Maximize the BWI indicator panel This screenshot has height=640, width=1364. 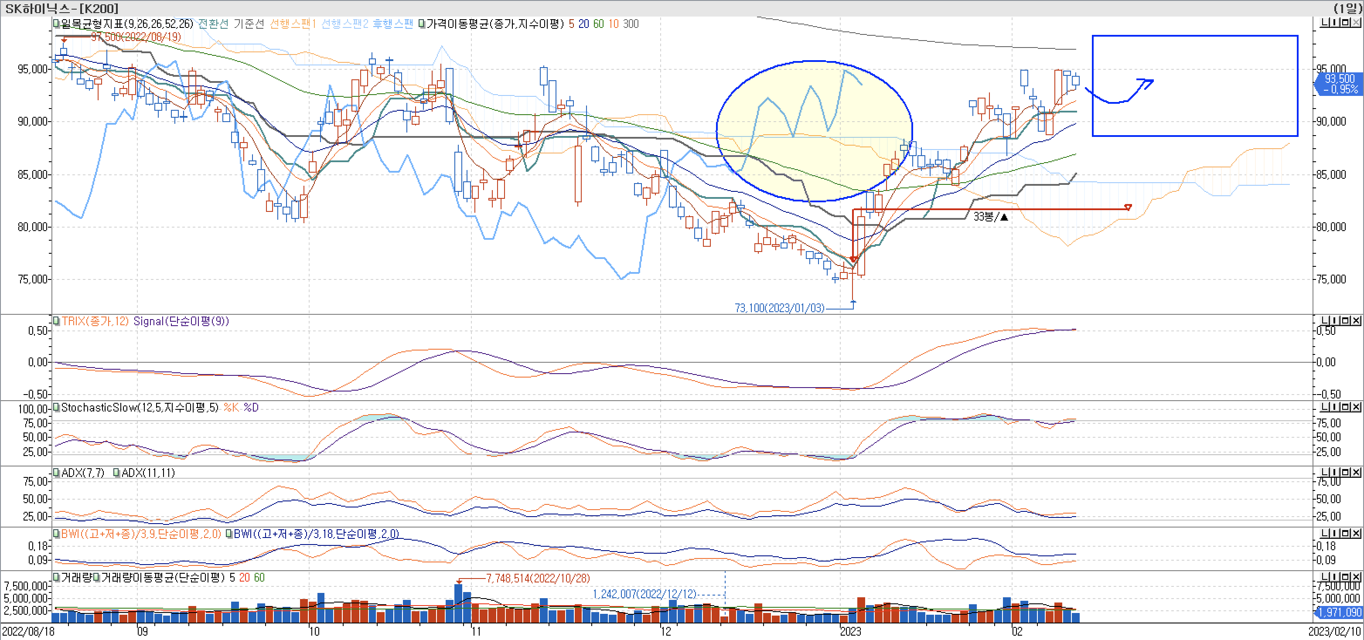1346,534
